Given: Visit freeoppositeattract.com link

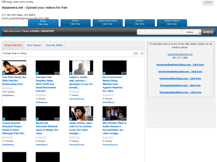Looking at the screenshot, I should (180, 85).
